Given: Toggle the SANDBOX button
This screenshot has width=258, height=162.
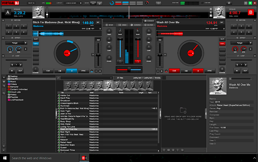Looking at the screenshot, I should pos(149,21).
